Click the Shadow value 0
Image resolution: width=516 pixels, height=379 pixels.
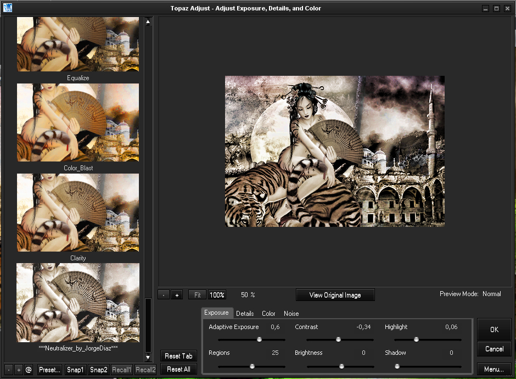pyautogui.click(x=451, y=353)
